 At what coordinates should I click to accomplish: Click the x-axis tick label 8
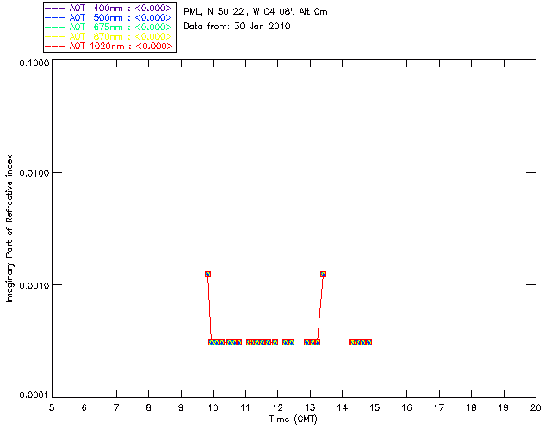pos(149,407)
